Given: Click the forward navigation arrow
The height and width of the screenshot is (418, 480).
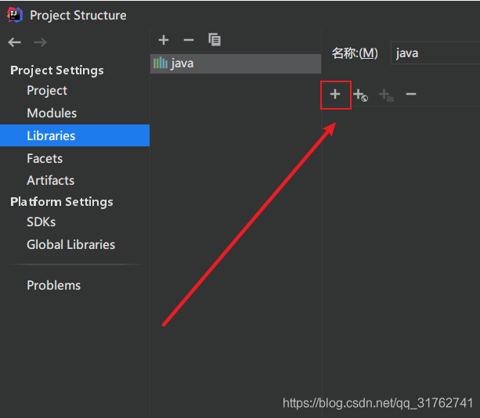Looking at the screenshot, I should [x=41, y=42].
